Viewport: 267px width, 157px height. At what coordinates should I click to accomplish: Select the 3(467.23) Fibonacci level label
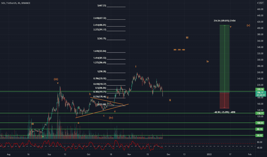point(102,6)
